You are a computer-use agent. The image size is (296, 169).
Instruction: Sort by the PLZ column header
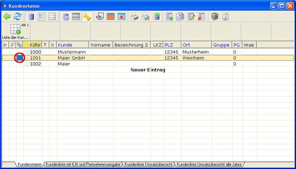pyautogui.click(x=168, y=45)
